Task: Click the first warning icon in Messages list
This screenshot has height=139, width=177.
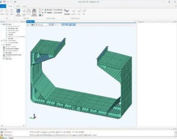Action: (2, 132)
